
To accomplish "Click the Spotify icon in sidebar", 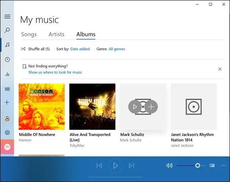I will [7, 147].
